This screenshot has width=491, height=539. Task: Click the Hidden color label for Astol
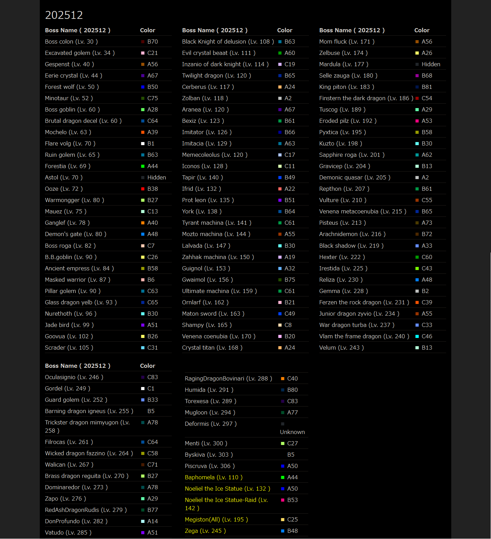[157, 177]
